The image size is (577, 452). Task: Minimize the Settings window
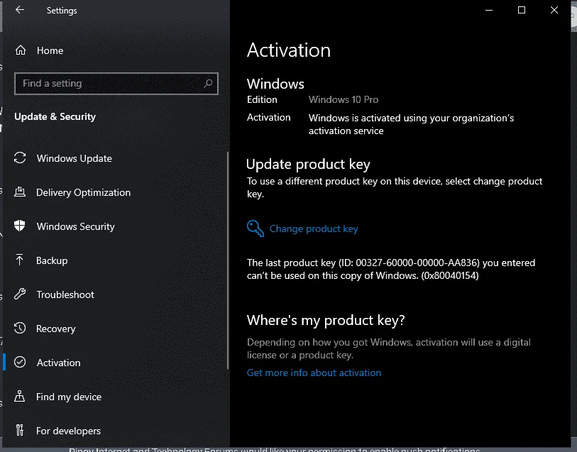coord(489,11)
